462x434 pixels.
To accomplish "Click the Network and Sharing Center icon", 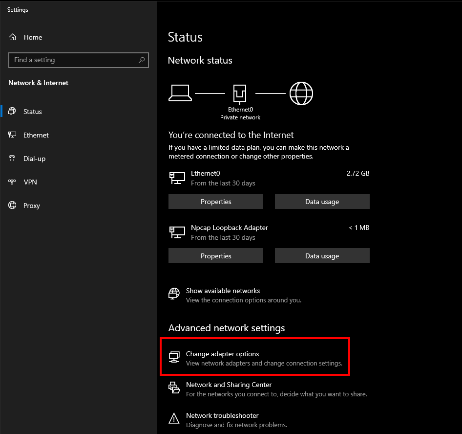I will 174,388.
